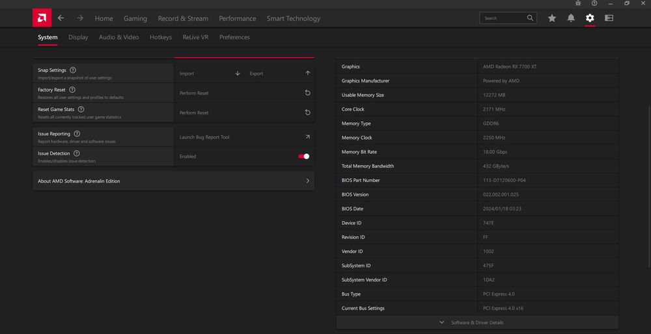
Task: Open the notifications bell
Action: click(x=571, y=18)
